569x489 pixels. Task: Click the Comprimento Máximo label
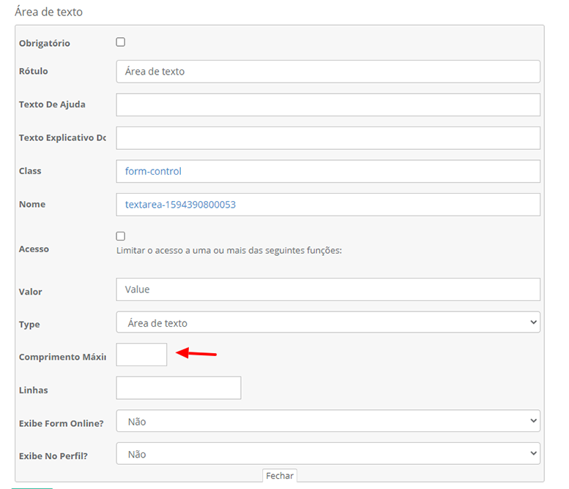pos(62,357)
